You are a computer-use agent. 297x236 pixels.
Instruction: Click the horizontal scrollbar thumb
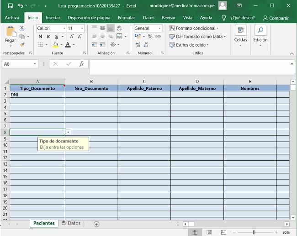[191, 224]
